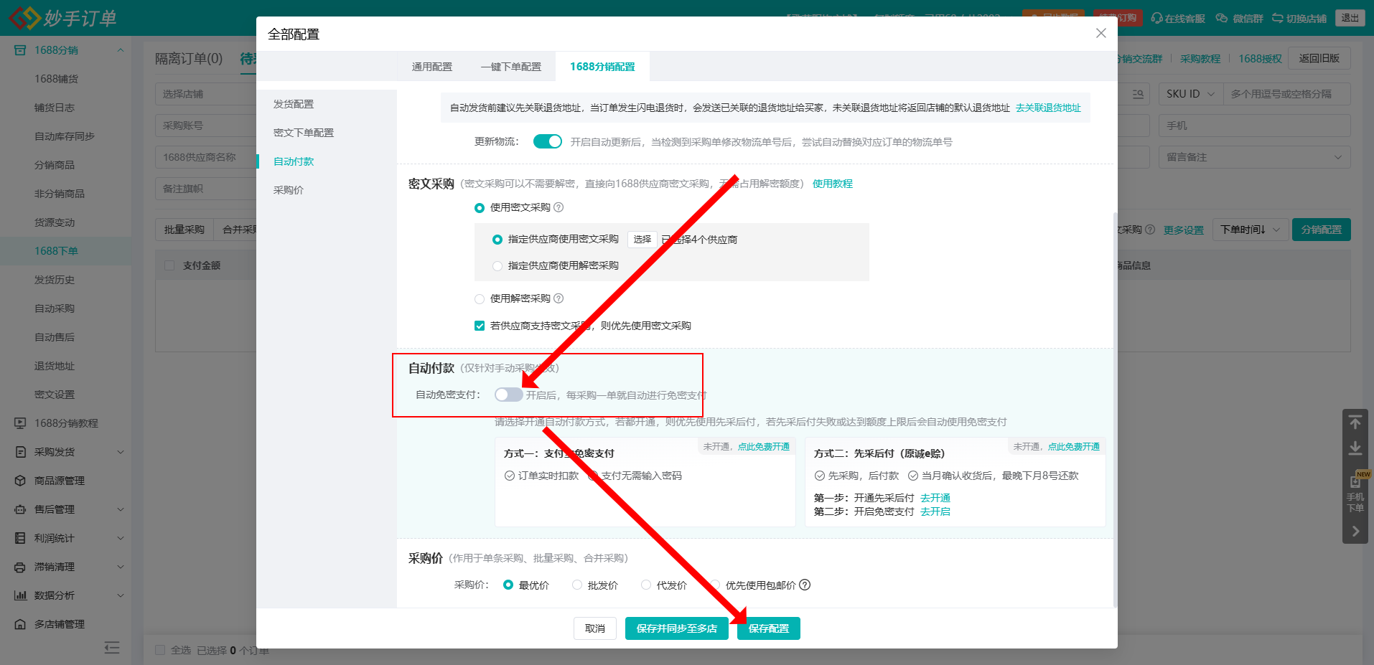Go to 采购价 in the dialog's side menu
The height and width of the screenshot is (665, 1374).
289,190
